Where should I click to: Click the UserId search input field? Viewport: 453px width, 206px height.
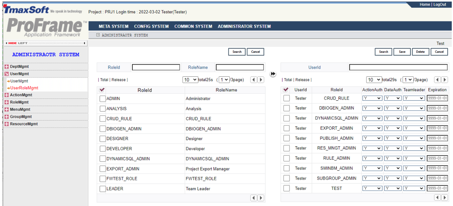tap(398, 67)
